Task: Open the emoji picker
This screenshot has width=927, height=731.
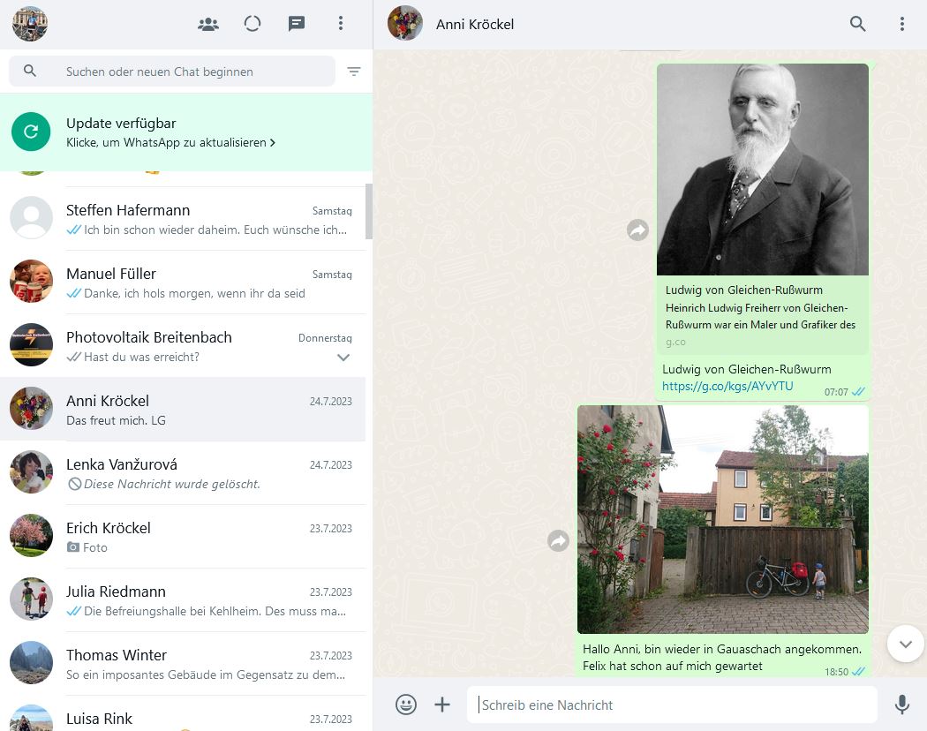Action: 406,705
